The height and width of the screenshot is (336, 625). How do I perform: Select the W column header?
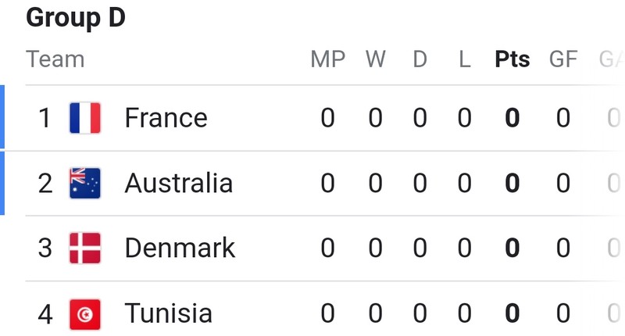point(376,59)
